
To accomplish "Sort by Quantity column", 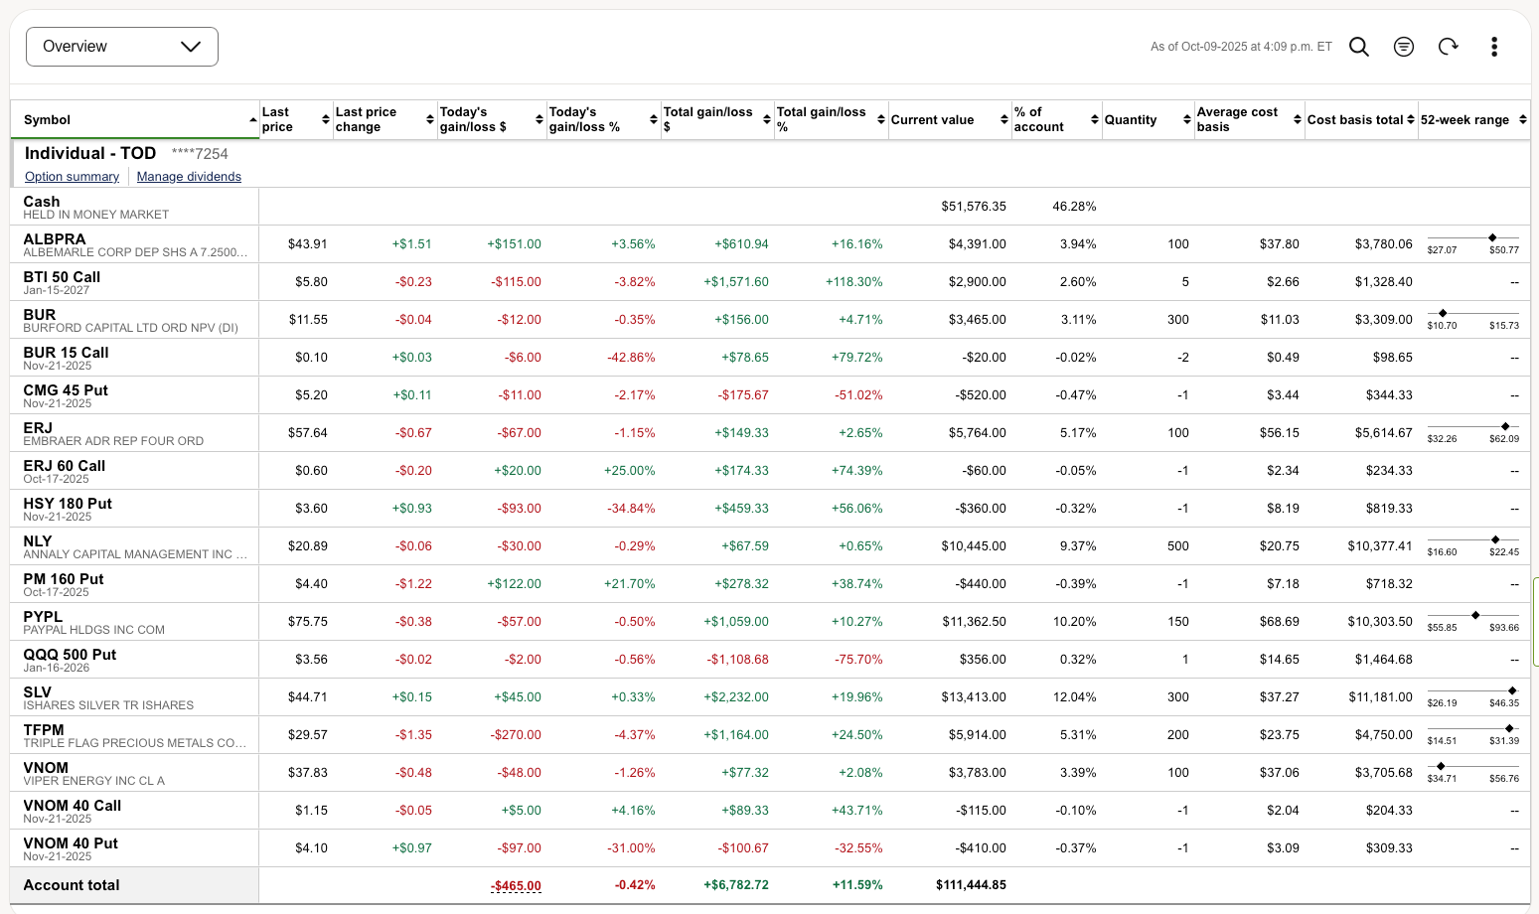I will [x=1186, y=120].
